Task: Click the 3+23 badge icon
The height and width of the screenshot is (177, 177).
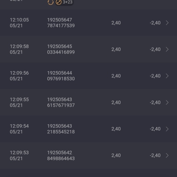Action: [x=64, y=2]
